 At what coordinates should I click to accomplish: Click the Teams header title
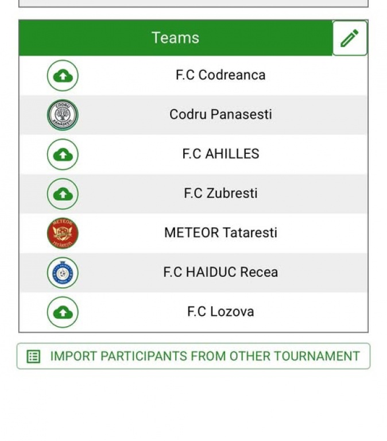175,38
